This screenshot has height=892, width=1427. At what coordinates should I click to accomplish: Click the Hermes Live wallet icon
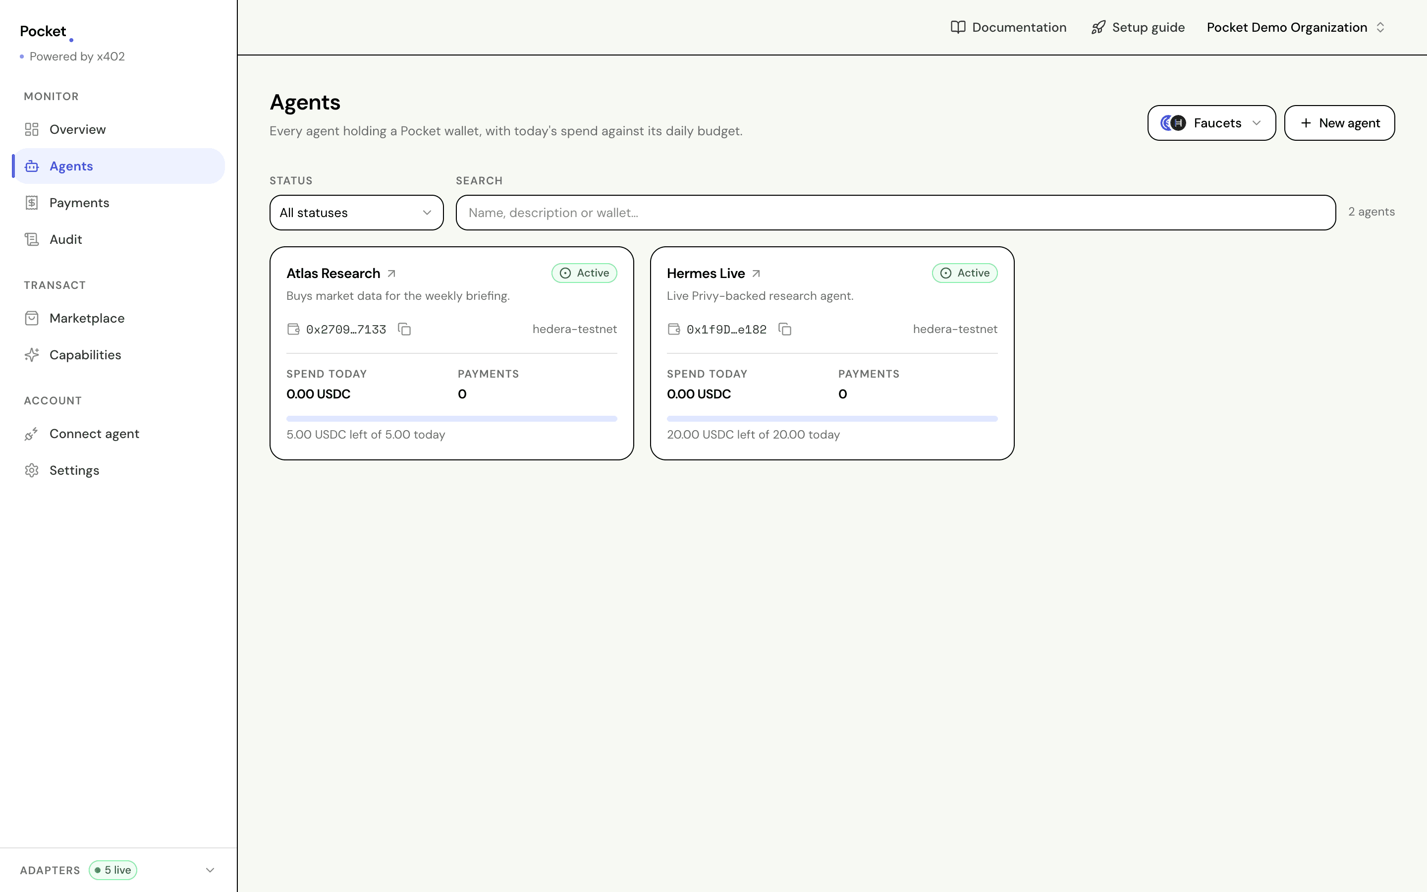pyautogui.click(x=673, y=329)
